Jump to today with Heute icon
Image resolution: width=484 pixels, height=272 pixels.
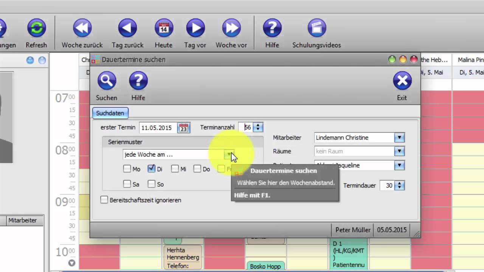tap(164, 29)
